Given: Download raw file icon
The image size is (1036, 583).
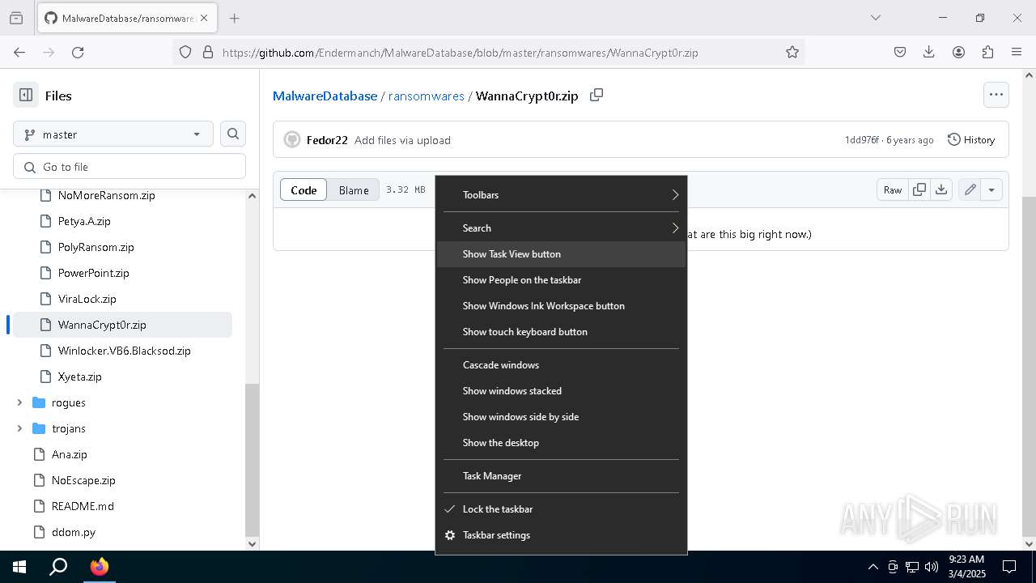Looking at the screenshot, I should (x=941, y=189).
